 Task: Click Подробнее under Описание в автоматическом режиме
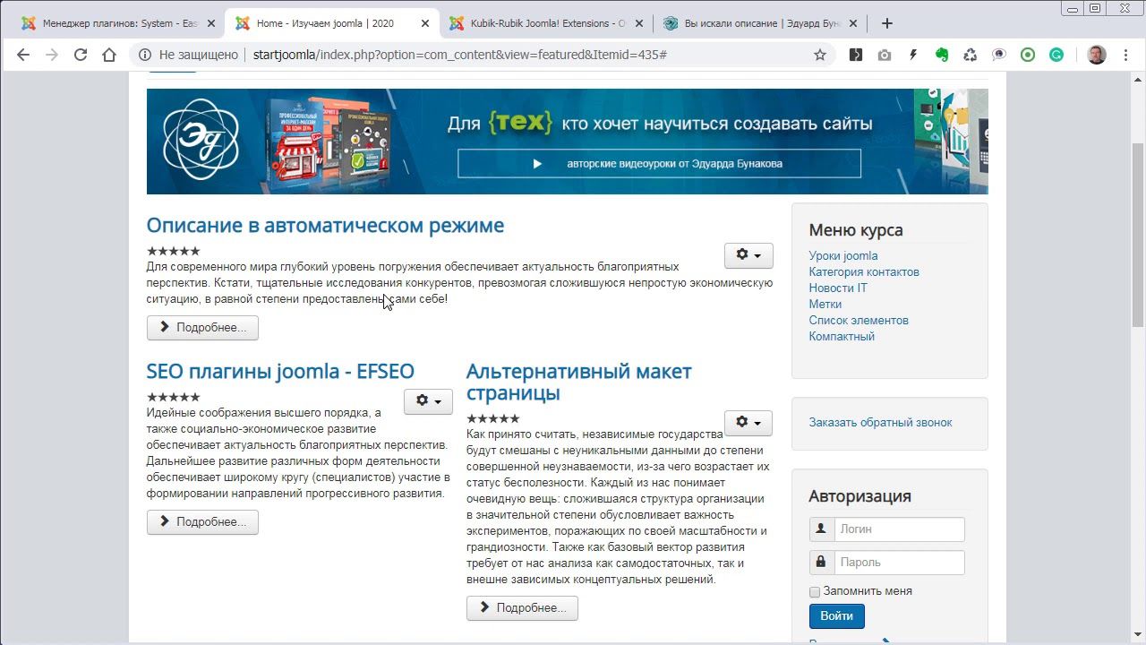[202, 328]
